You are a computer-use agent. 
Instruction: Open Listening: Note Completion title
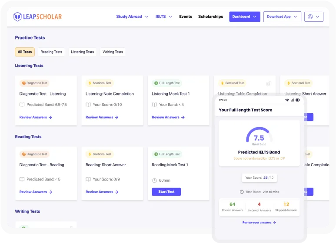click(110, 94)
